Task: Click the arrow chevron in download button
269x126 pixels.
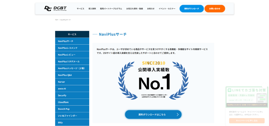Action: click(x=177, y=114)
